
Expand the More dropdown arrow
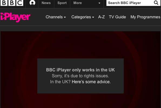(99, 3)
